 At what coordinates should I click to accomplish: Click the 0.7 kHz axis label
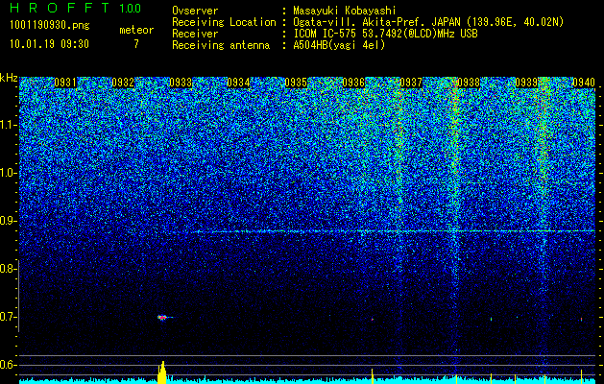(x=8, y=317)
